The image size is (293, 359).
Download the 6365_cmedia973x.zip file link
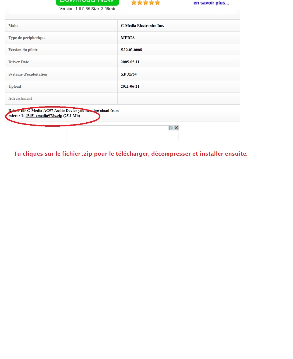click(44, 116)
